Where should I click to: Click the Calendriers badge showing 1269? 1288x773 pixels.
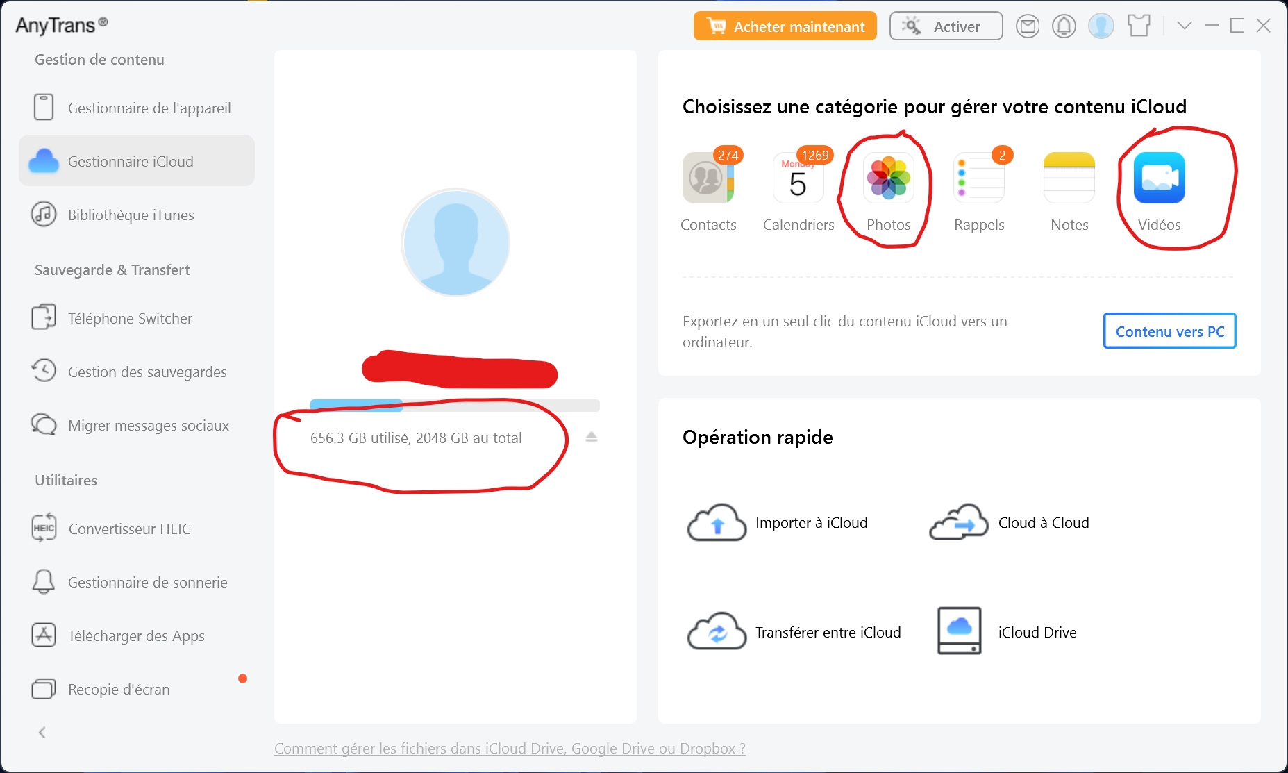click(815, 155)
